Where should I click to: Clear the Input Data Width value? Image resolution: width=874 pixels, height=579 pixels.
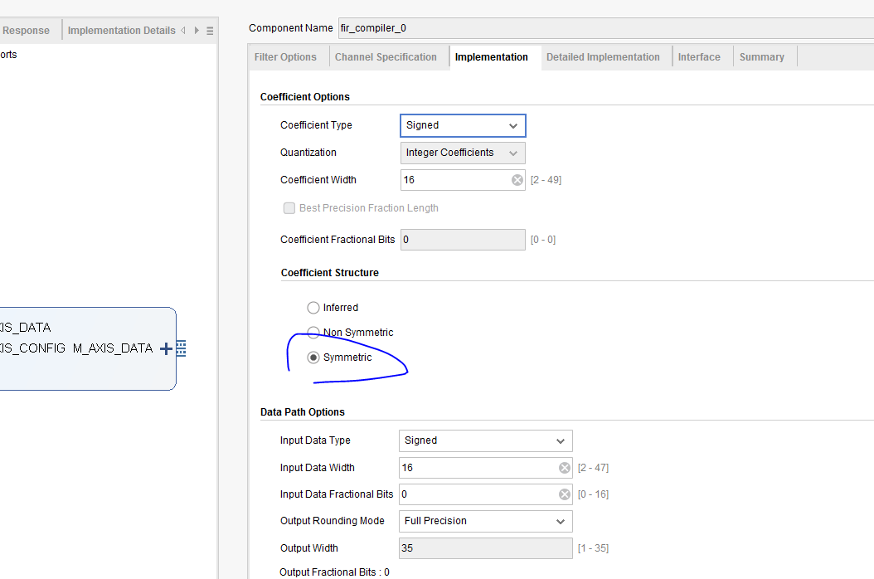565,468
